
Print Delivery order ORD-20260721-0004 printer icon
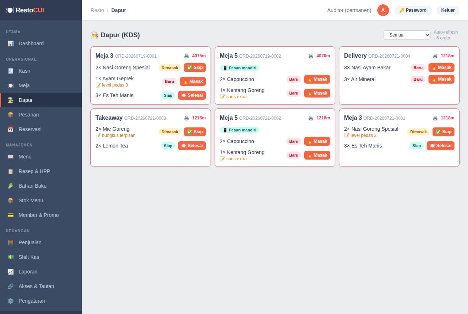pos(435,56)
